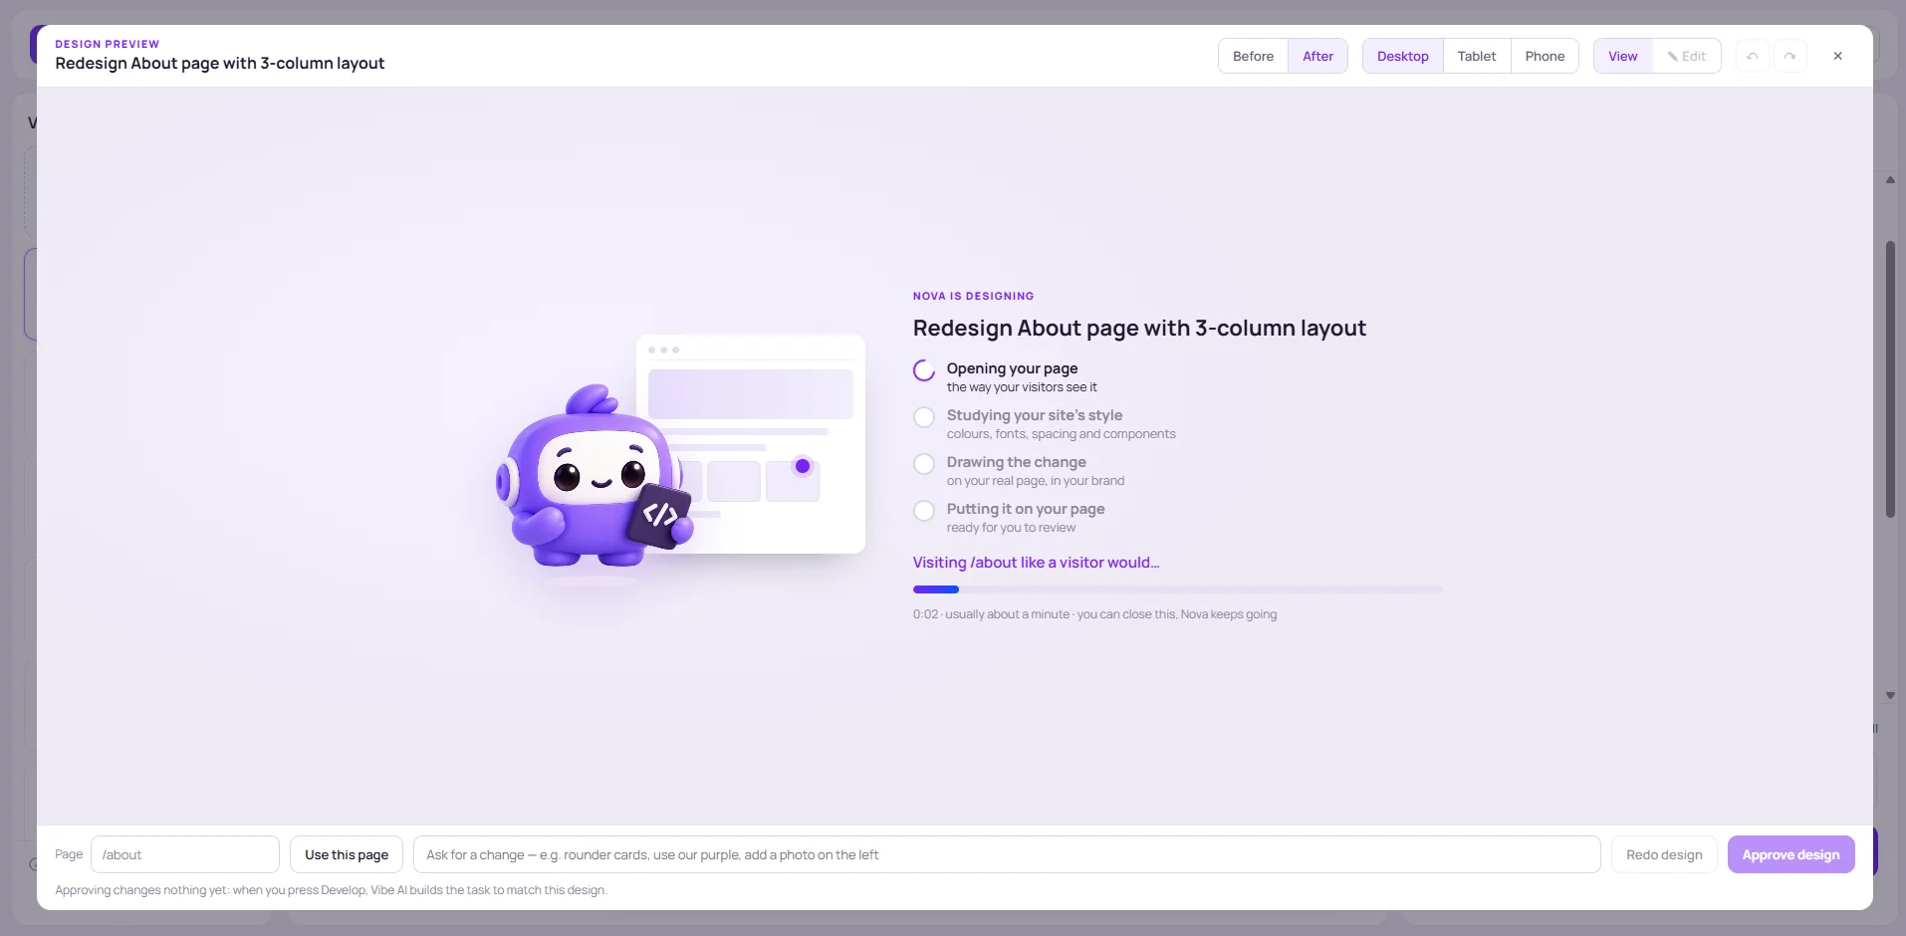Click the designing progress bar
The height and width of the screenshot is (936, 1906).
(1178, 589)
